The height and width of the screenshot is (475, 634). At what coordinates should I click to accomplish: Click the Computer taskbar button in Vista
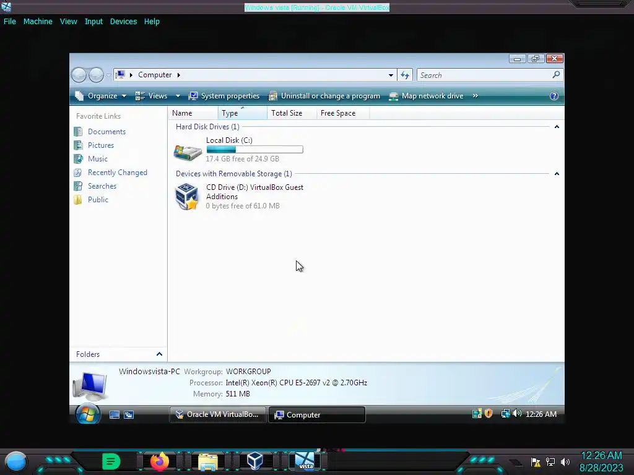(316, 415)
